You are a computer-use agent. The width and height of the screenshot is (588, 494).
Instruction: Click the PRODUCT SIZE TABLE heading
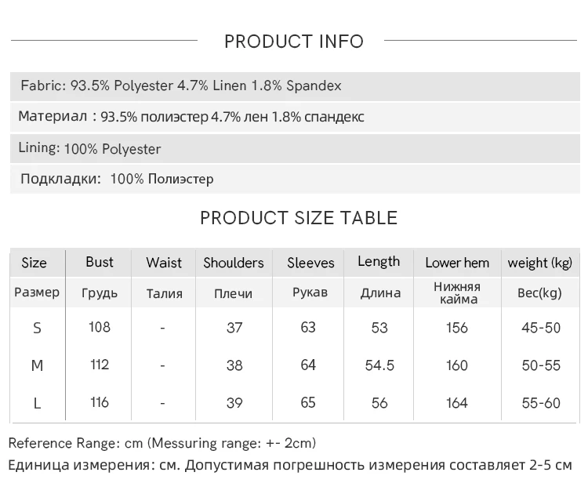(x=299, y=218)
